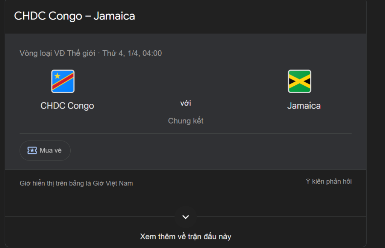
Task: Click Ý kiến phản hồi link
Action: click(329, 181)
